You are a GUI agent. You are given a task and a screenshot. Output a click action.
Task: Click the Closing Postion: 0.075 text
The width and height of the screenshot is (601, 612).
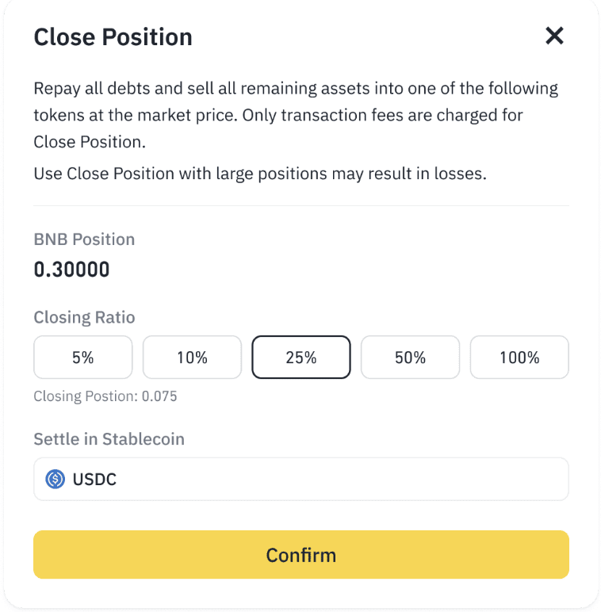click(x=105, y=396)
